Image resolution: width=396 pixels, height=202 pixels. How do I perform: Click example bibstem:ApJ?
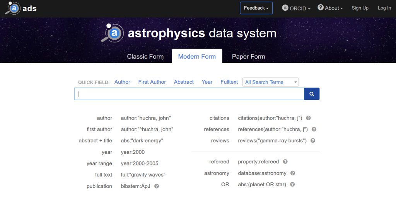(x=135, y=186)
